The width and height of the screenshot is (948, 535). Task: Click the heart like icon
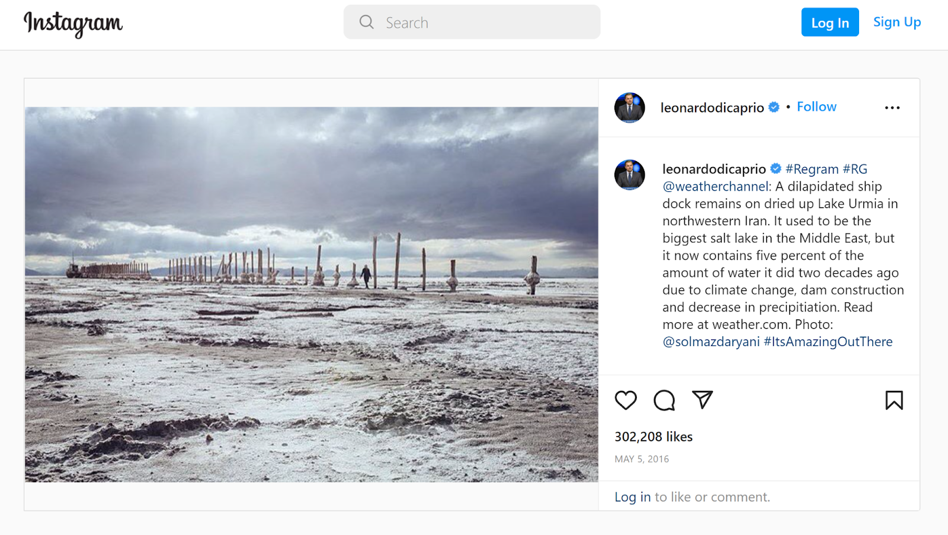(x=626, y=401)
